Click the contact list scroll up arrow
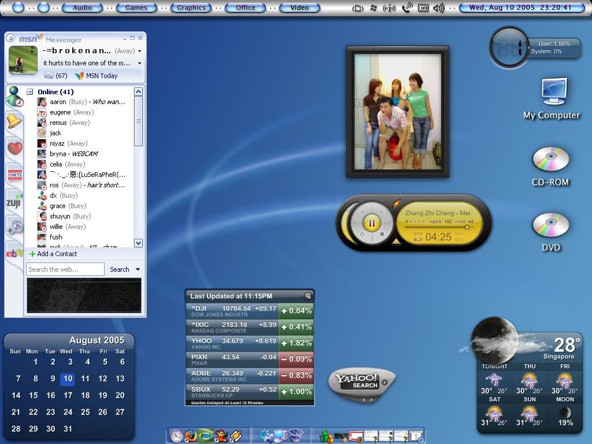 (x=138, y=91)
